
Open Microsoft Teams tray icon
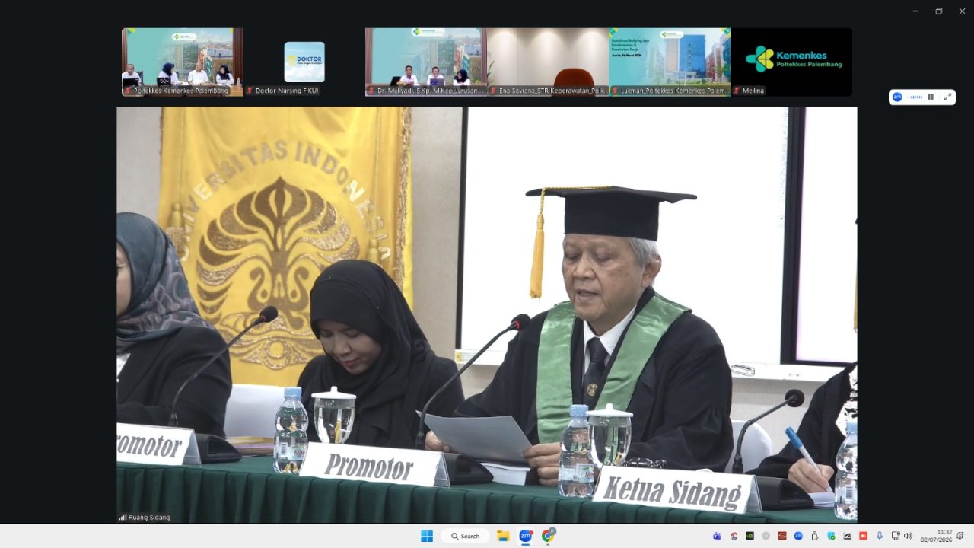coord(717,536)
